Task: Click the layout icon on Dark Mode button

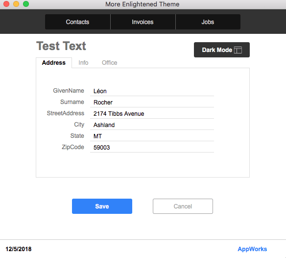Action: coord(238,50)
